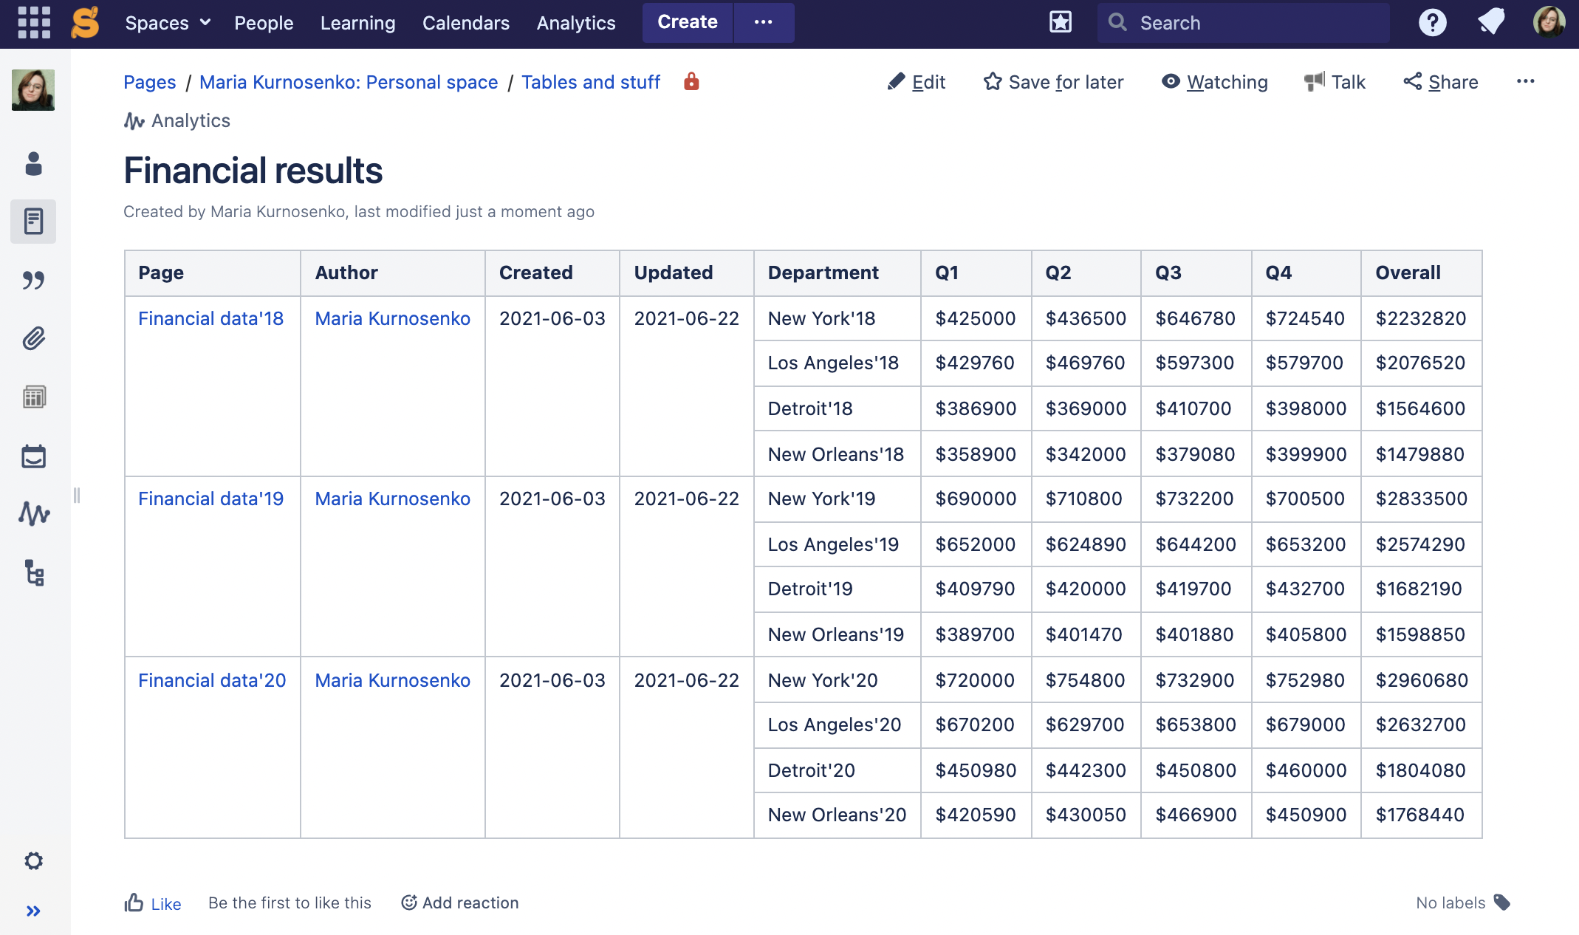Open the Calendars menu item
The width and height of the screenshot is (1579, 935).
[x=465, y=23]
